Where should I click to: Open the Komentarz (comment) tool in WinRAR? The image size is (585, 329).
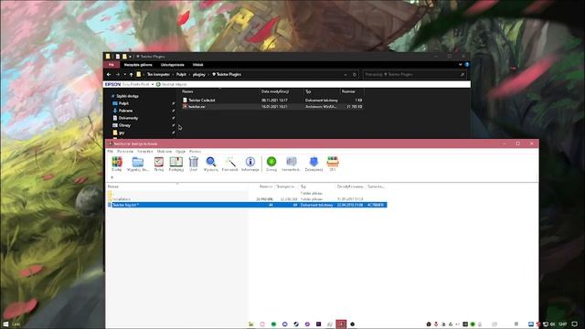[291, 164]
